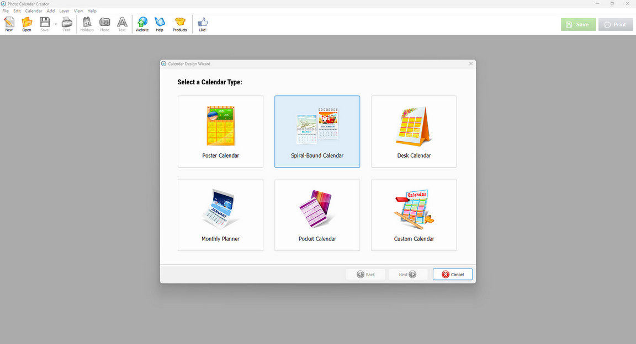Click the Print toolbar icon
Viewport: 636px width, 344px height.
67,24
